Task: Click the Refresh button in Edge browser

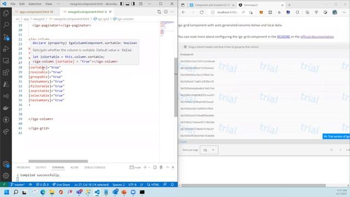Action: point(202,12)
